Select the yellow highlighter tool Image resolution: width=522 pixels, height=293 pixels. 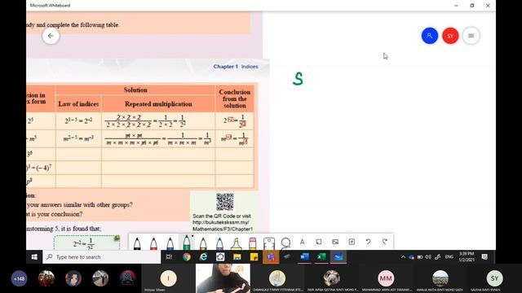236,243
